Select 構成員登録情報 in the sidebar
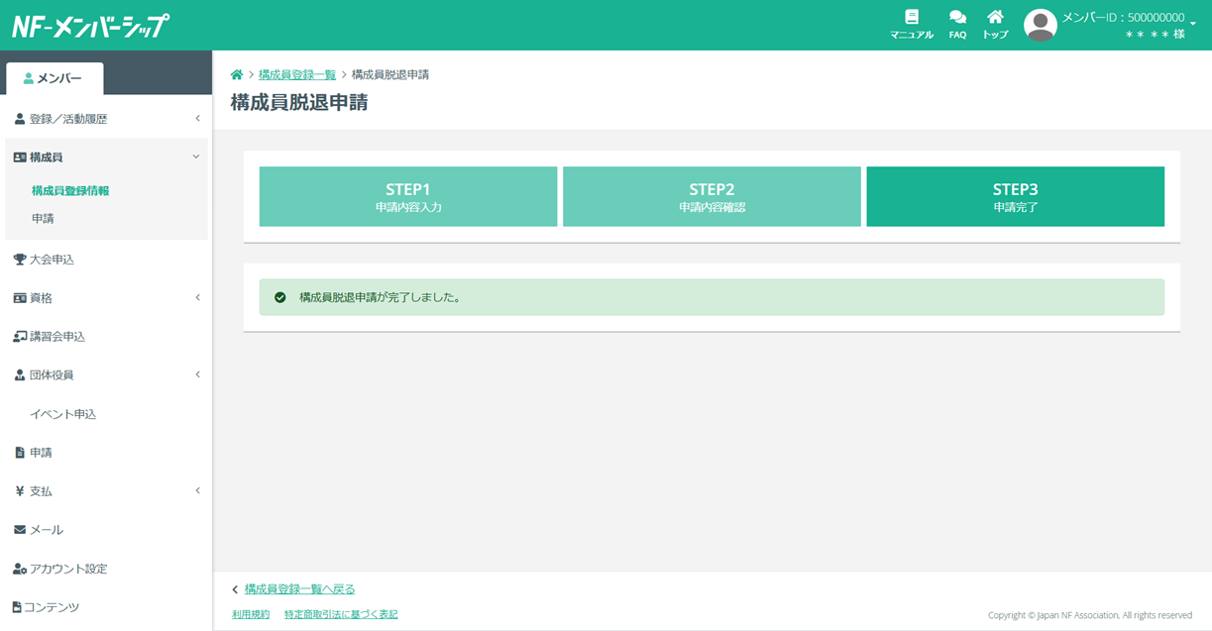Screen dimensions: 1212x631 [70, 191]
